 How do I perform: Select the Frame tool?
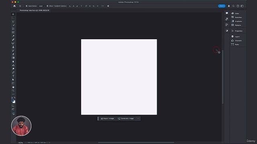[x=13, y=32]
